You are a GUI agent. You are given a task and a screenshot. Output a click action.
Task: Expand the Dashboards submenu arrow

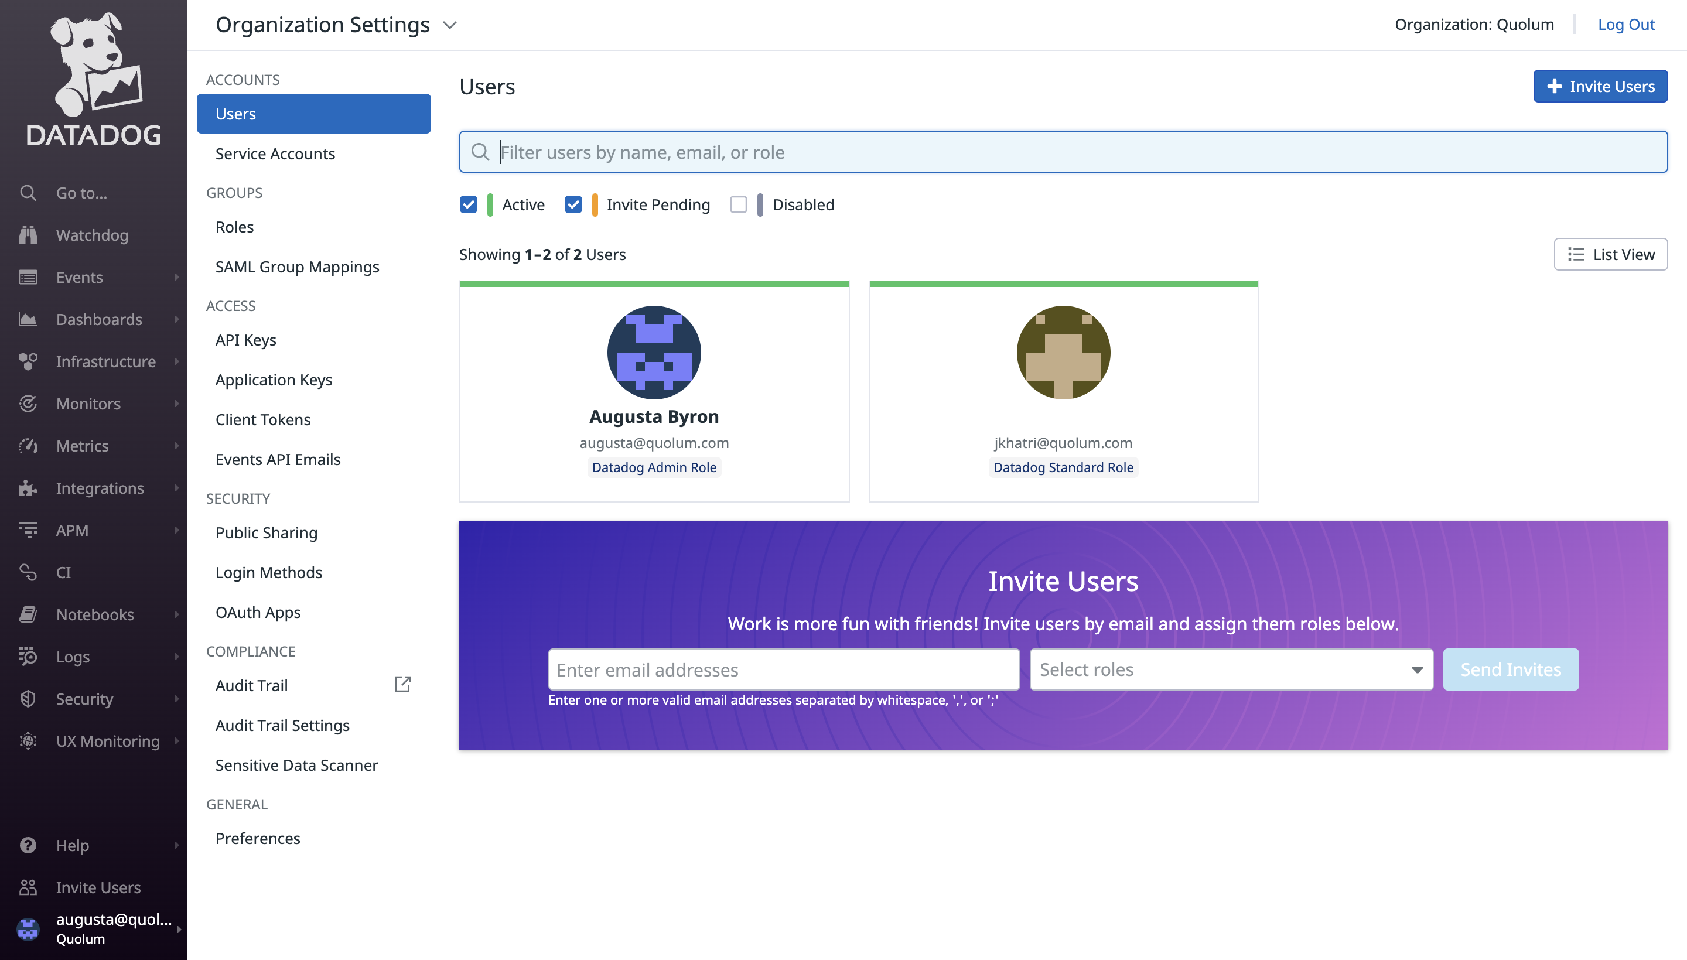[x=176, y=319]
